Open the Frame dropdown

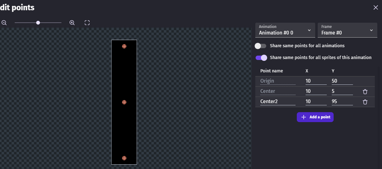(347, 30)
